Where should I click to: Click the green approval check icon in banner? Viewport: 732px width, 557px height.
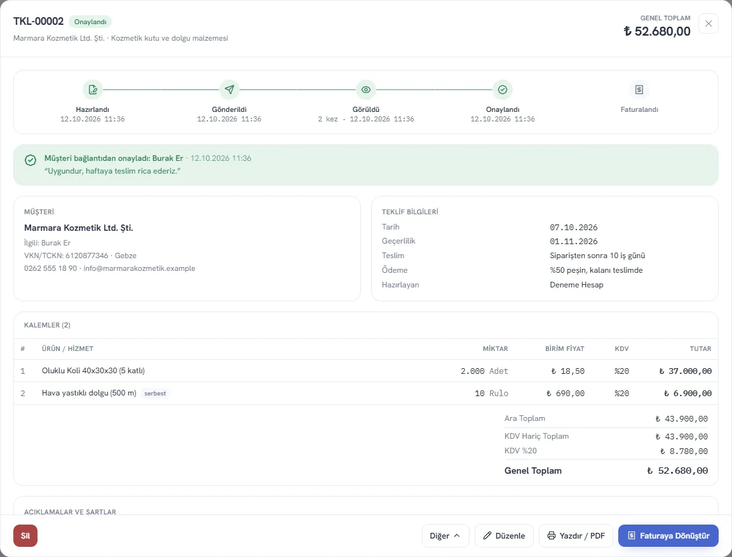[30, 160]
